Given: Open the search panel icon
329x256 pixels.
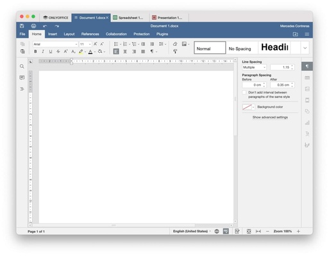Looking at the screenshot, I should click(22, 67).
